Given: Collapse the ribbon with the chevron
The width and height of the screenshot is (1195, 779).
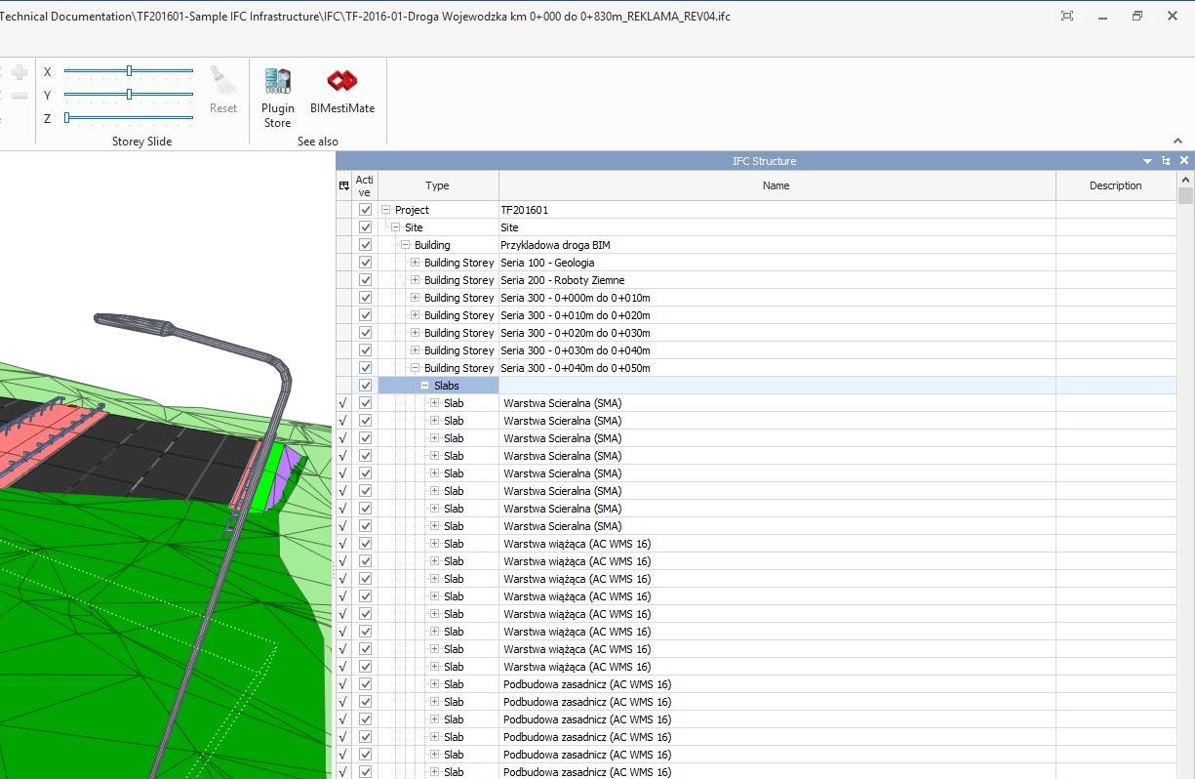Looking at the screenshot, I should pos(1177,142).
